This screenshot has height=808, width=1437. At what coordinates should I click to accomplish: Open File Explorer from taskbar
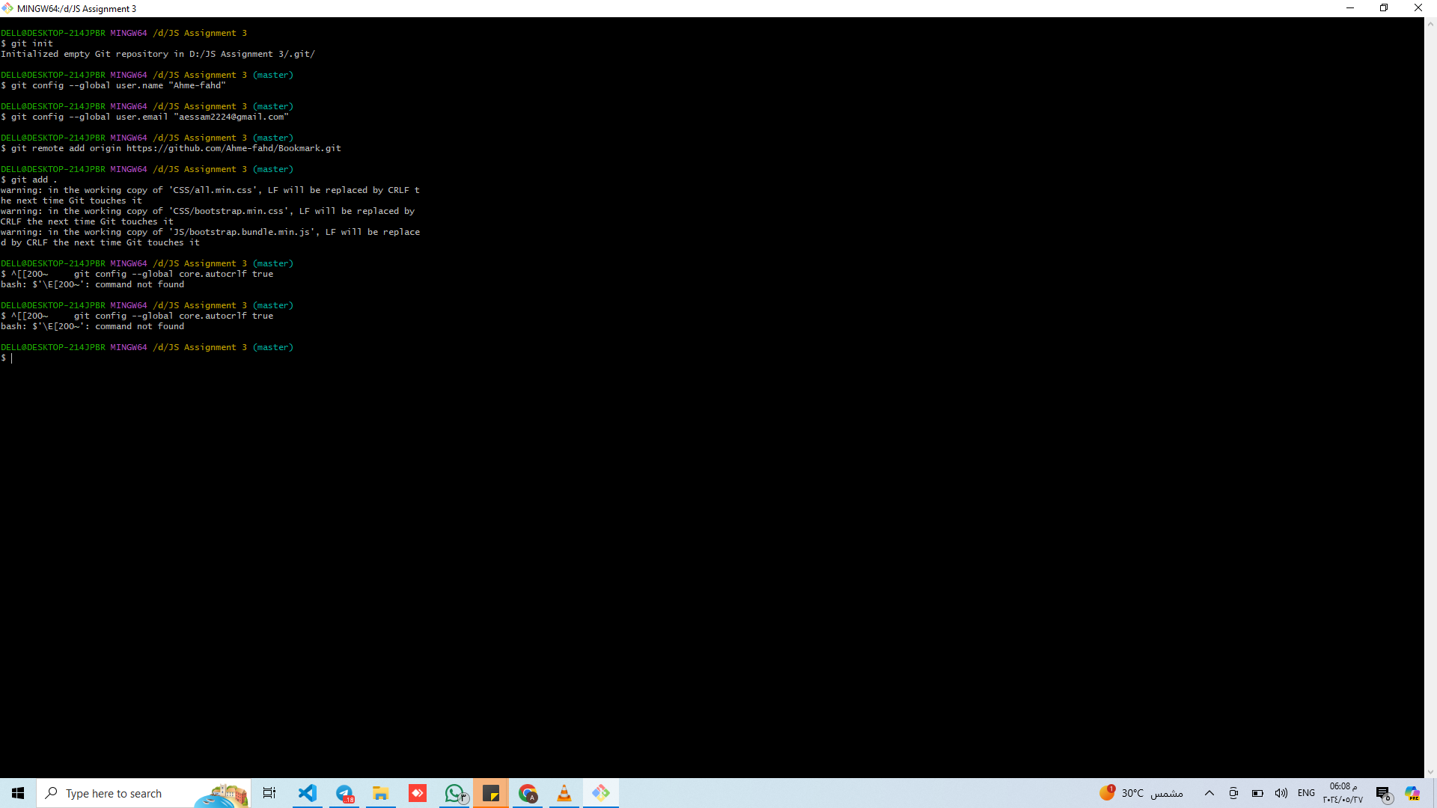(x=381, y=793)
